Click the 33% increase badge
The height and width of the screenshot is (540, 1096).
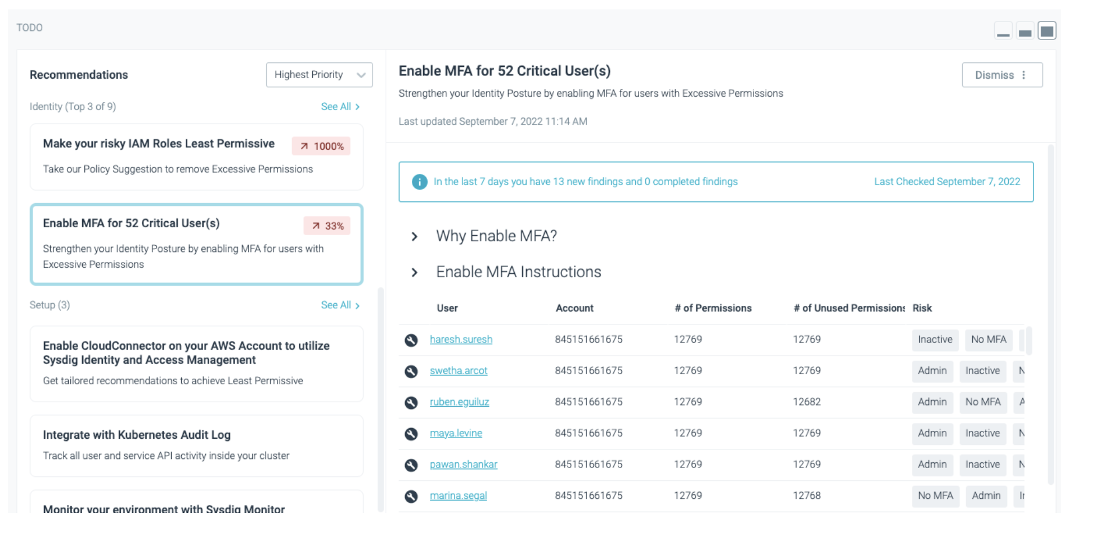(327, 226)
